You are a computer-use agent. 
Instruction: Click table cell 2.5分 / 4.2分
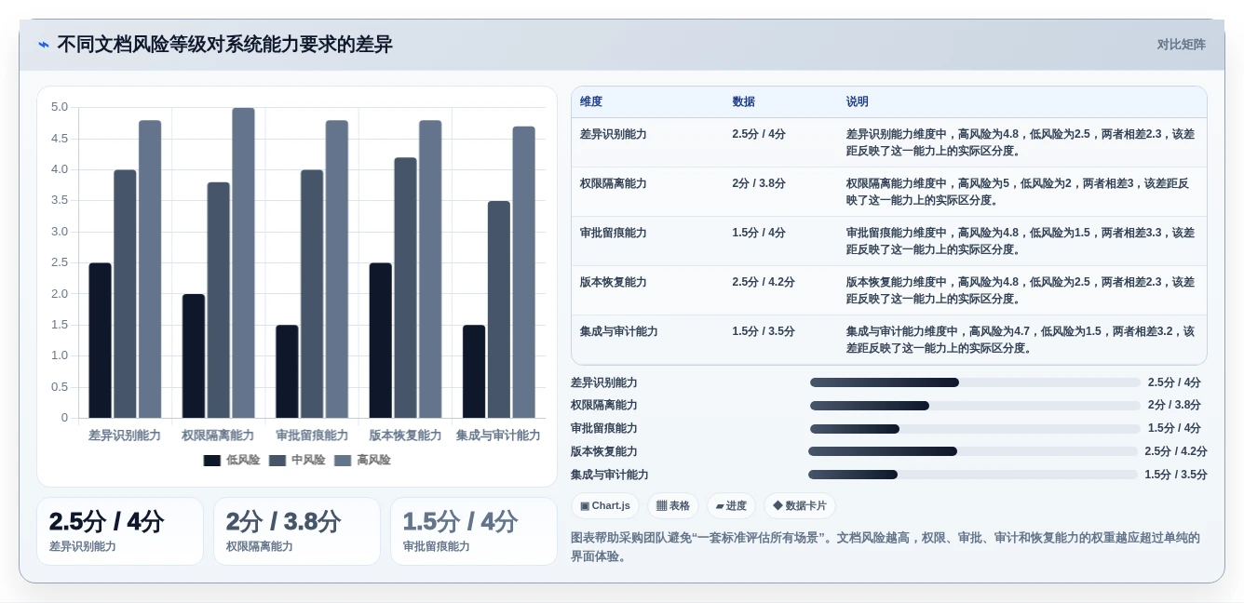764,282
